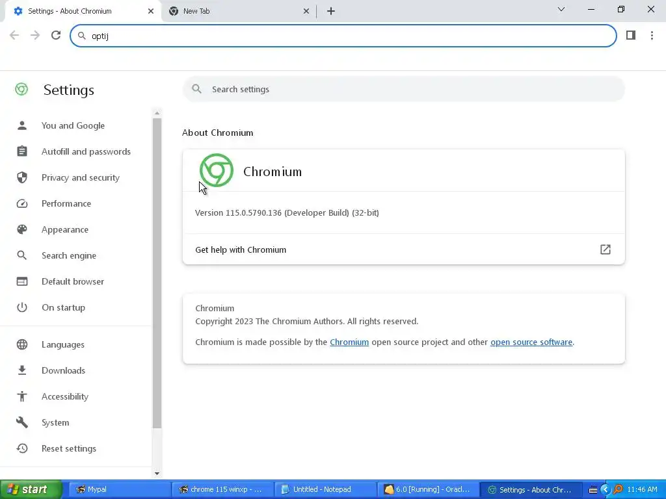The image size is (666, 499).
Task: Close the Settings - About Chromium tab
Action: (x=151, y=11)
